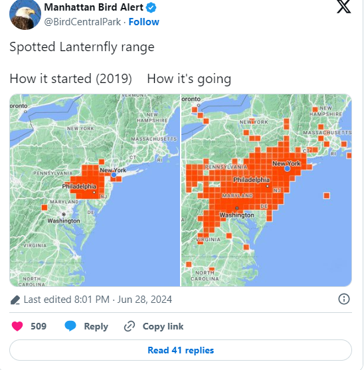Click the Manhattan Bird Alert display name
This screenshot has width=364, height=370.
94,7
